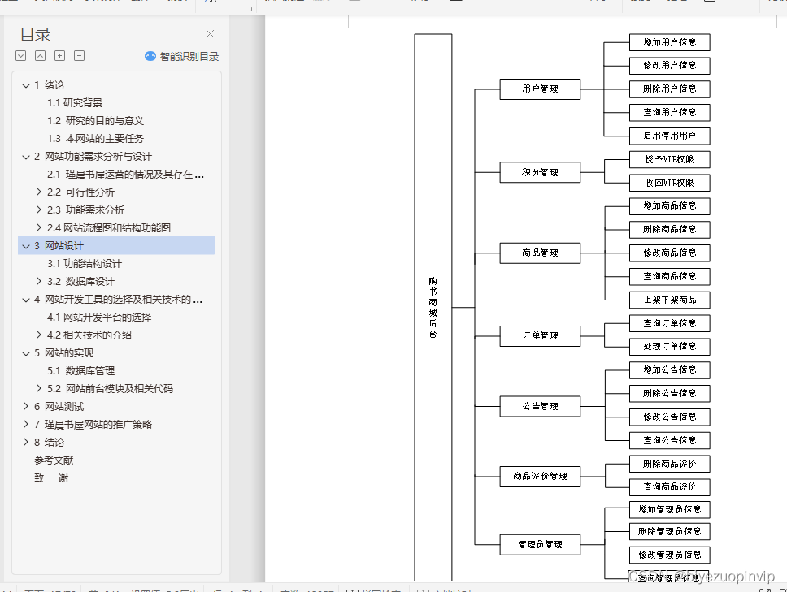Click the 删除商品信息 box
This screenshot has height=592, width=787.
tap(670, 230)
